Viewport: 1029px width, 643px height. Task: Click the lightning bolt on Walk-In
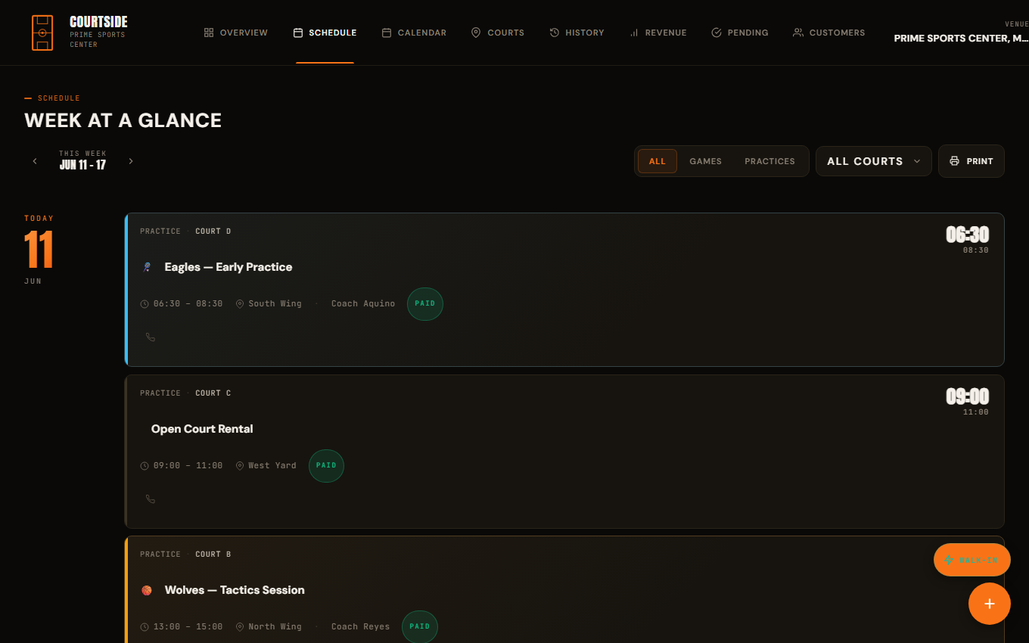click(950, 560)
